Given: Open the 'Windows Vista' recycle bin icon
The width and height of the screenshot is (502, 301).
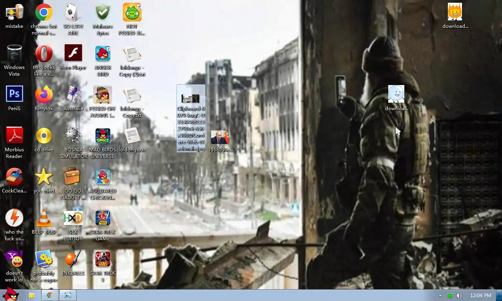Looking at the screenshot, I should tap(14, 60).
